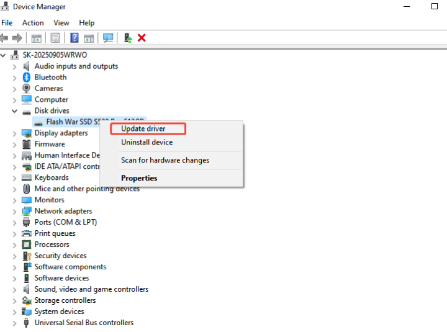Image resolution: width=447 pixels, height=332 pixels.
Task: Click the Bluetooth icon in device tree
Action: tap(27, 77)
